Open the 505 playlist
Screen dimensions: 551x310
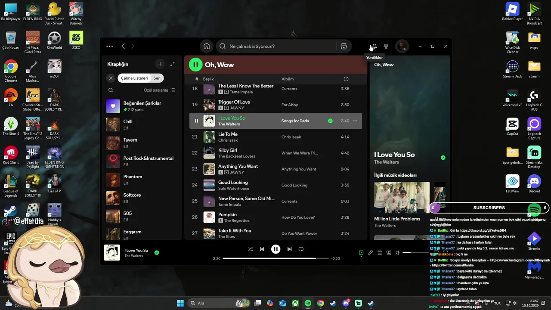(142, 217)
